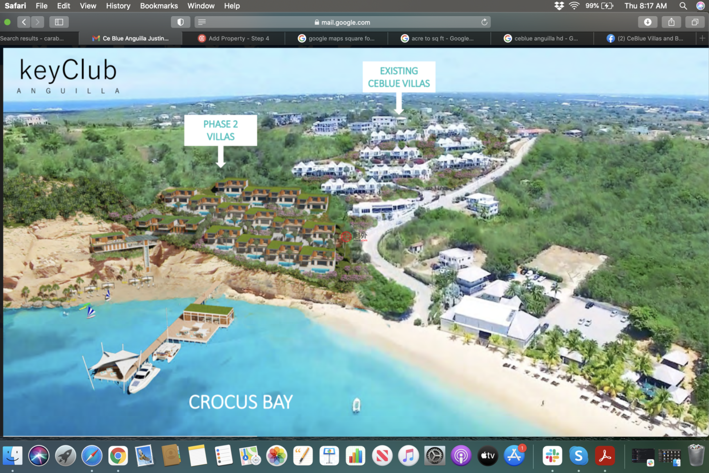
Task: Reload the page in the address bar
Action: coord(484,22)
